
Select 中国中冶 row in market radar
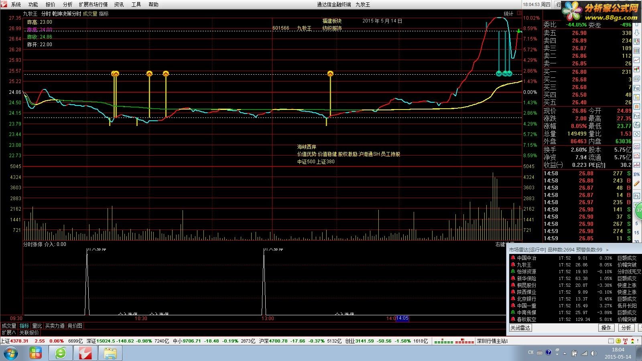pyautogui.click(x=575, y=258)
